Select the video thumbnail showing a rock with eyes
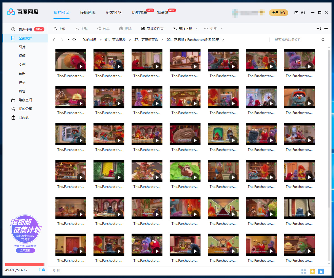The image size is (334, 278). pyautogui.click(x=185, y=134)
